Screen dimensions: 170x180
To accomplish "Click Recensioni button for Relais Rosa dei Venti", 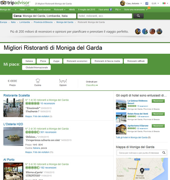I will 158,114.
